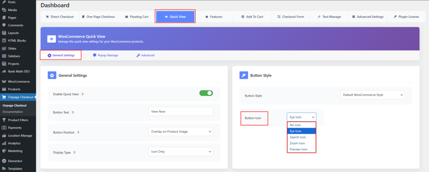
Task: Click the Product Filters sidebar icon
Action: [x=4, y=120]
